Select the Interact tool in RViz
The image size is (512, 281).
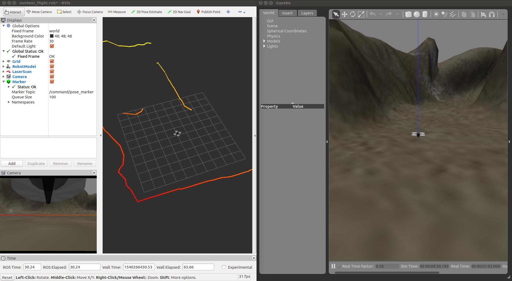[13, 12]
